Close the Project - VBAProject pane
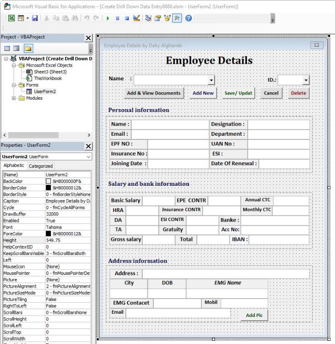 coord(88,38)
